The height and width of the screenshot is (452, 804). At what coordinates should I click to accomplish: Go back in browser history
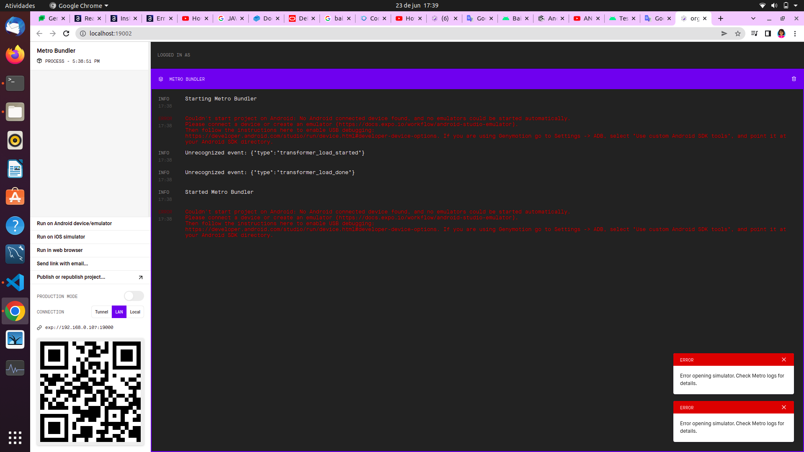pyautogui.click(x=39, y=33)
